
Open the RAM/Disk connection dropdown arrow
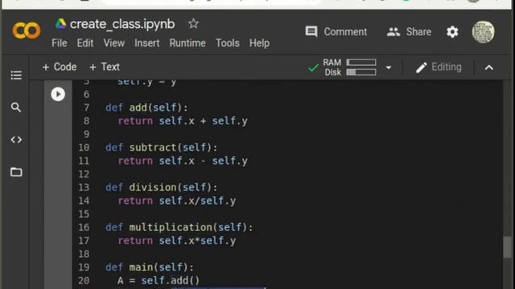click(389, 67)
